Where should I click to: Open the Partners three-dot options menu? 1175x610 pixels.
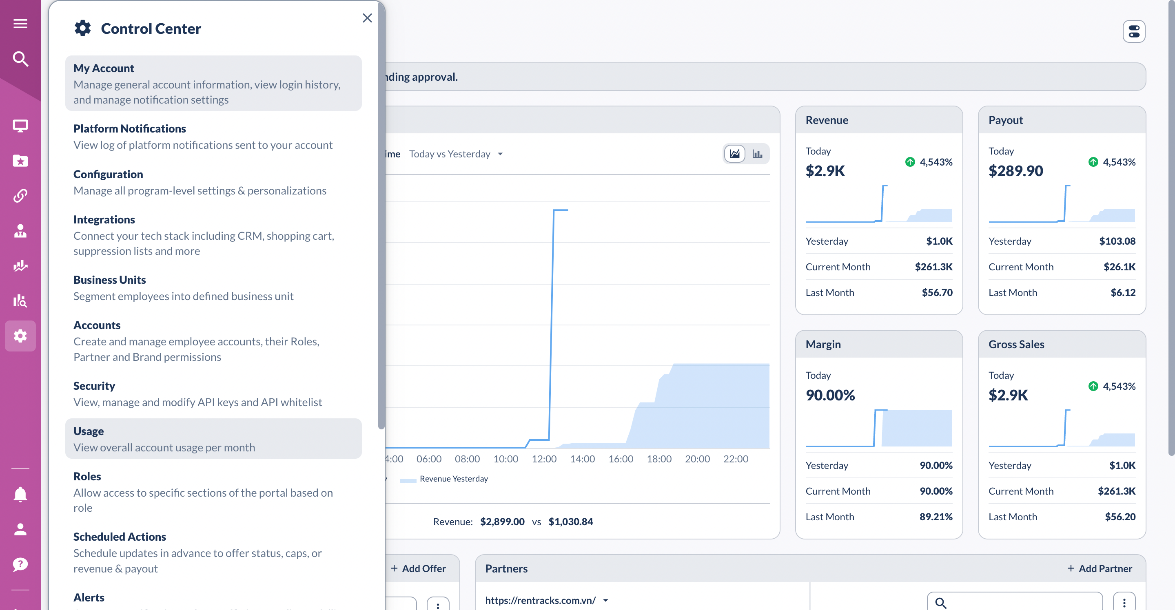pos(1124,602)
